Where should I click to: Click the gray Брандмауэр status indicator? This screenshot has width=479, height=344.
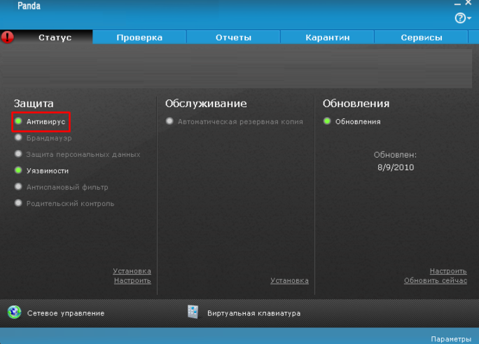pos(18,137)
